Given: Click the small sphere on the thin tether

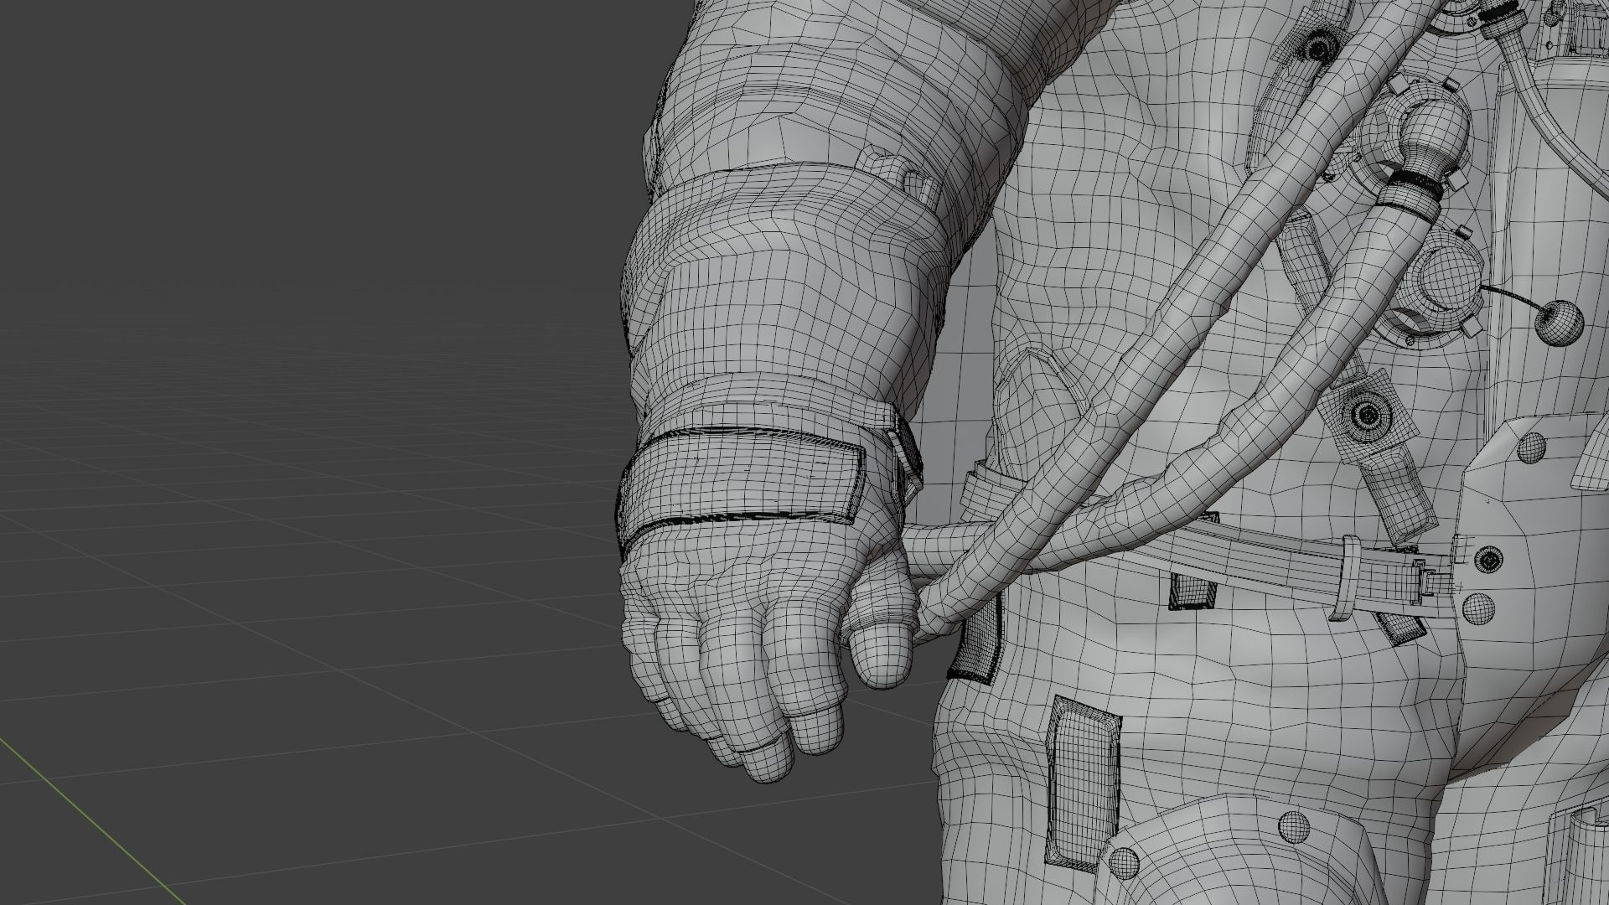Looking at the screenshot, I should point(1558,322).
